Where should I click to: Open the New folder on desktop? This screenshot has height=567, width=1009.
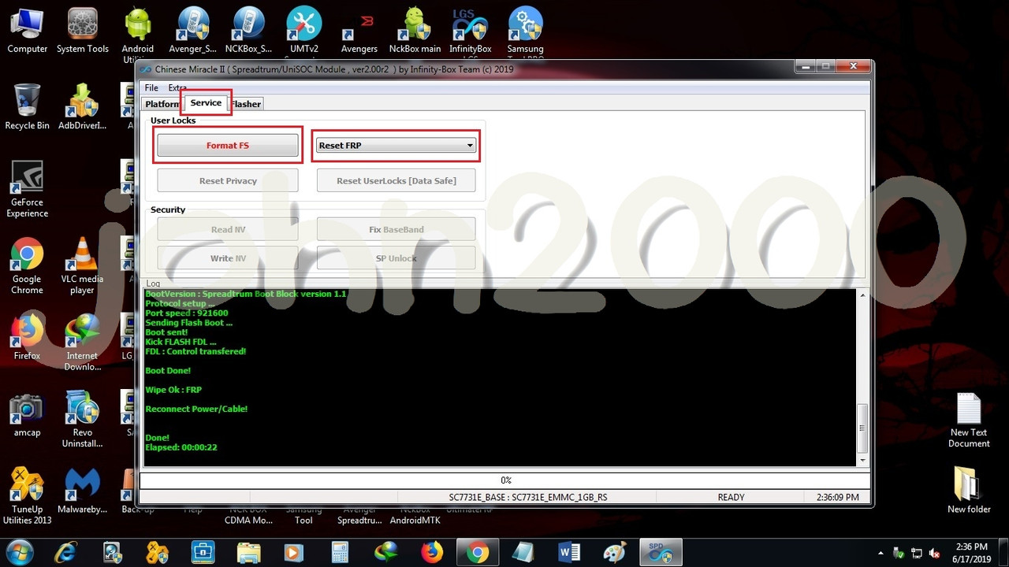(x=969, y=491)
